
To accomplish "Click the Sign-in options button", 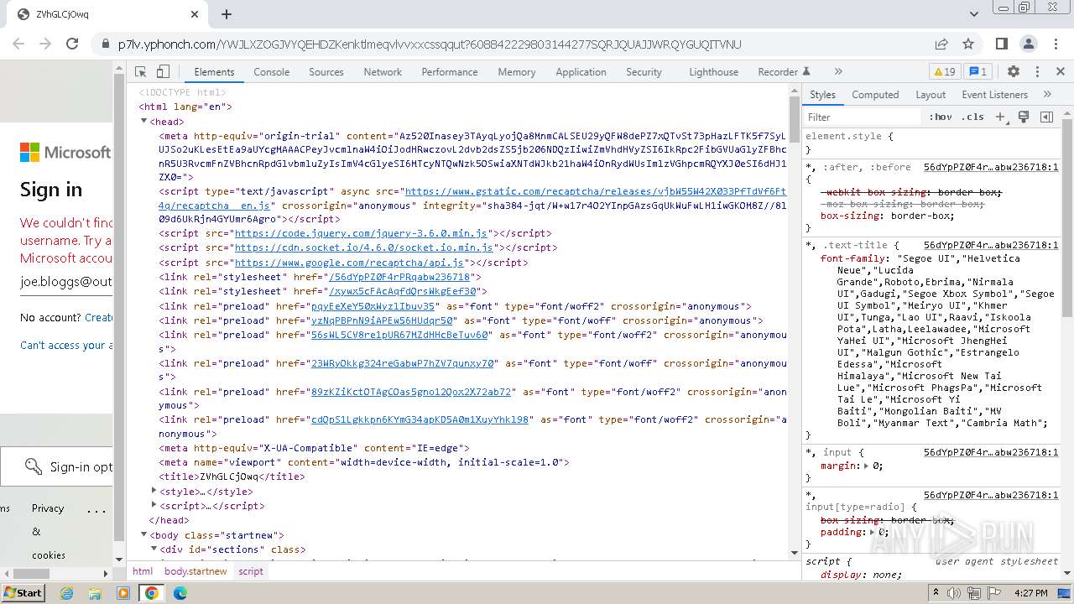I will pos(57,466).
